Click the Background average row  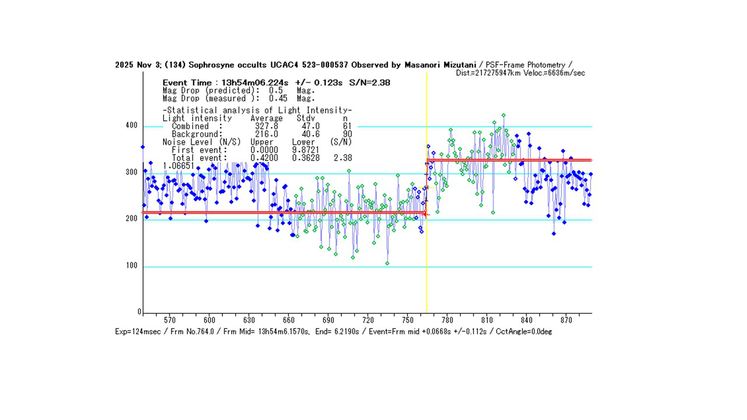click(x=261, y=134)
